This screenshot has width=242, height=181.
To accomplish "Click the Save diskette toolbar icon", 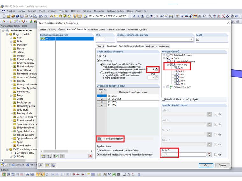I will [x=22, y=16].
